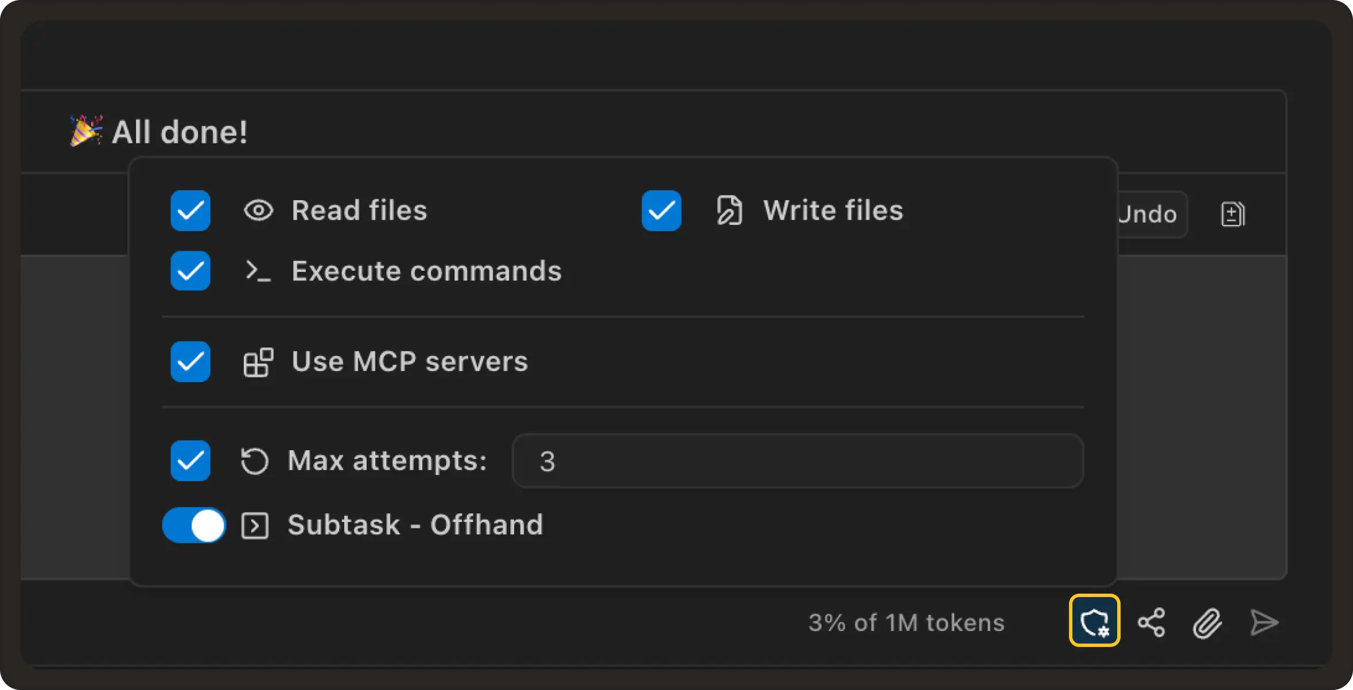
Task: Click the eye icon next to Read files
Action: tap(258, 210)
